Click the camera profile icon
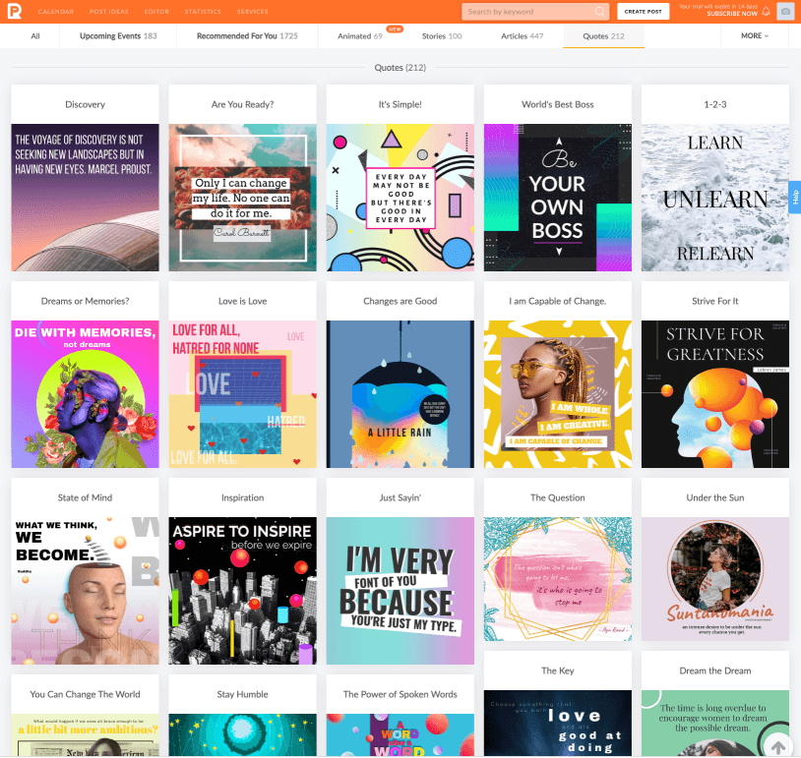The height and width of the screenshot is (758, 801). 785,11
